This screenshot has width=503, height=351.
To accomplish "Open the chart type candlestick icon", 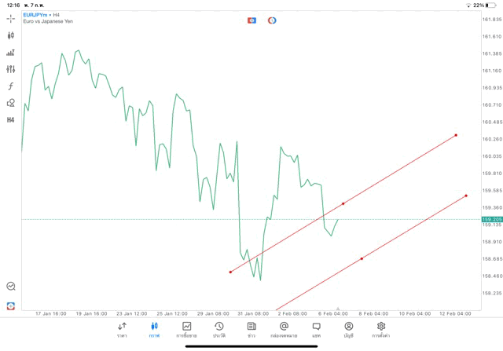I will [x=11, y=35].
